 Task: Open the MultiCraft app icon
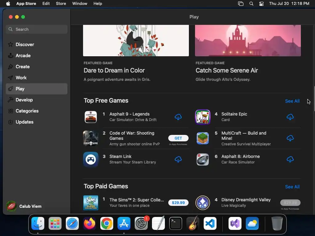click(x=203, y=138)
